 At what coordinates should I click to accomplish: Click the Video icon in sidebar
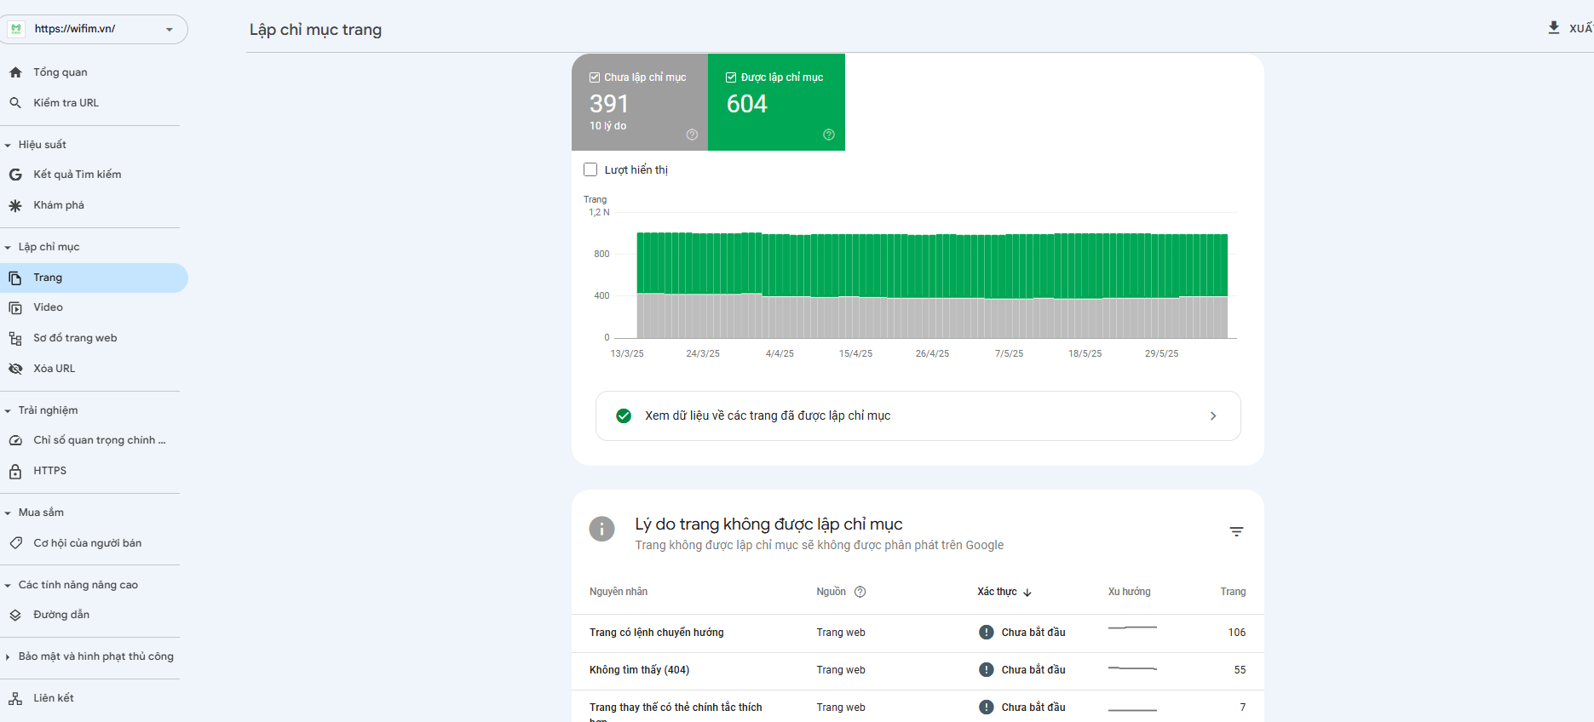pos(15,308)
